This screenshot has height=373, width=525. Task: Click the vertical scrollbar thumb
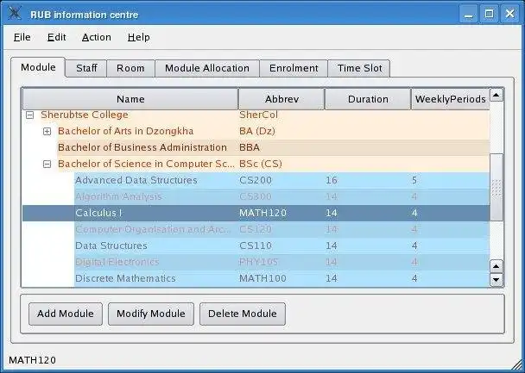coord(497,187)
